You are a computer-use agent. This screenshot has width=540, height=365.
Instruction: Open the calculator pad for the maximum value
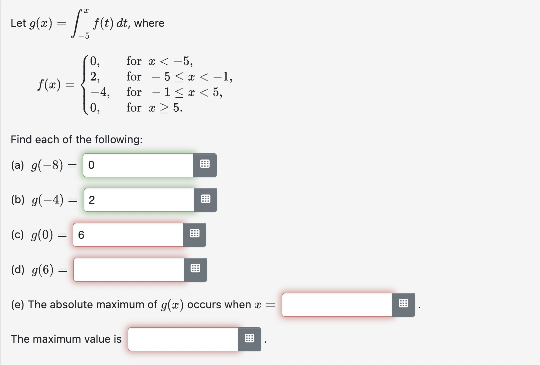(x=249, y=339)
